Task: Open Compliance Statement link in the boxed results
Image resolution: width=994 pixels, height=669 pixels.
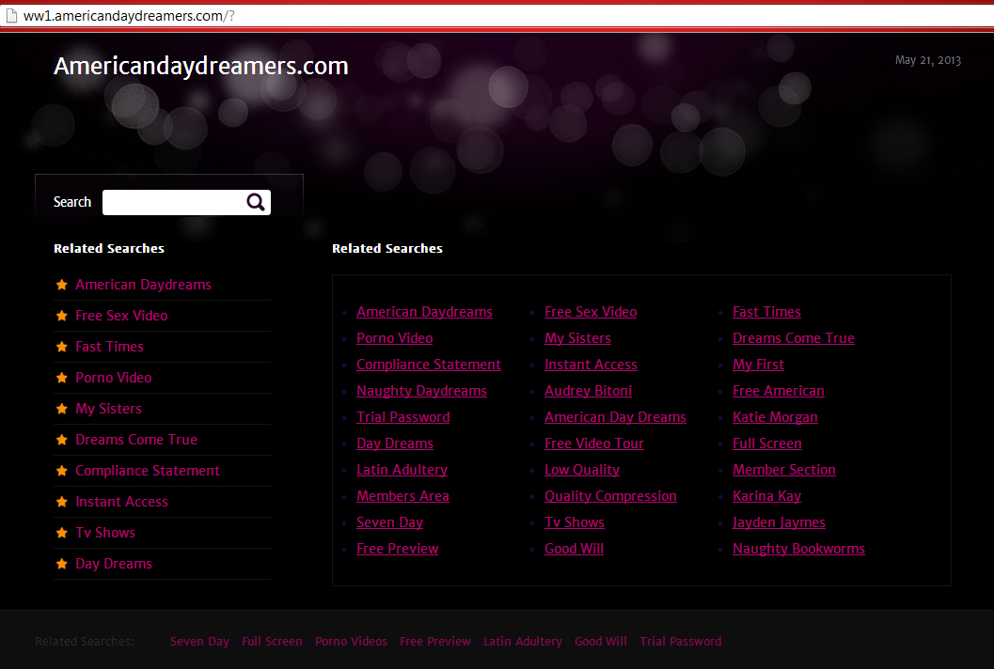Action: 429,365
